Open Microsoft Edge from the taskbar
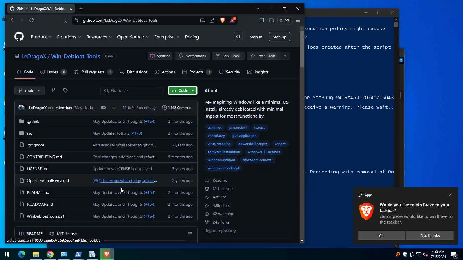Viewport: 463px width, 260px height. 22,254
